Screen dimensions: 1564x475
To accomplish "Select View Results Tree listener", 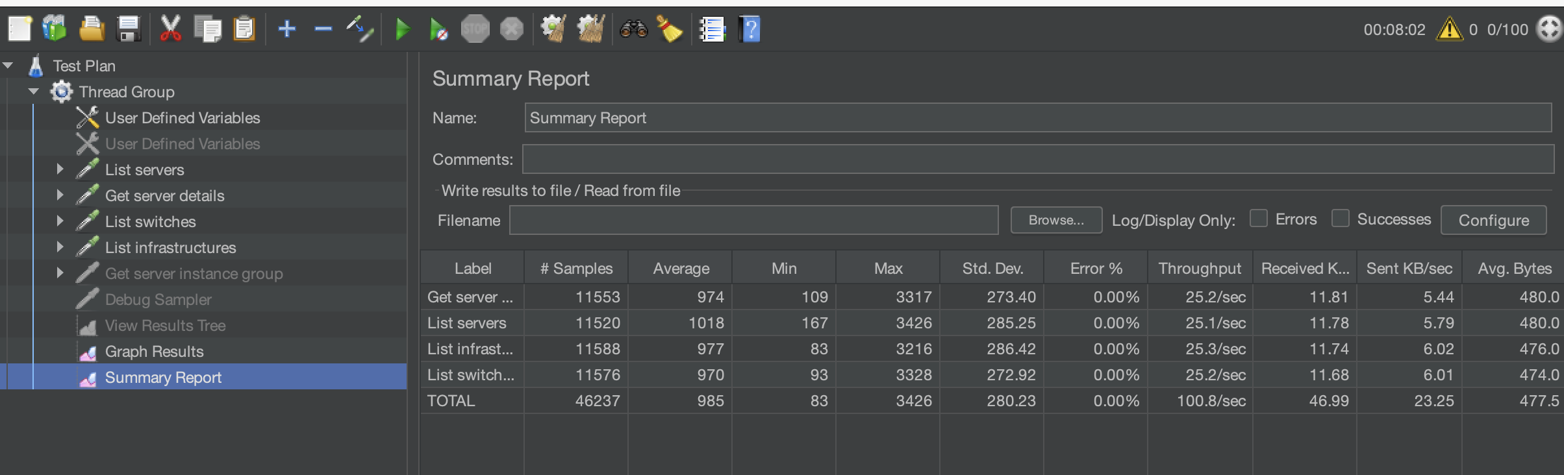I will (x=165, y=326).
